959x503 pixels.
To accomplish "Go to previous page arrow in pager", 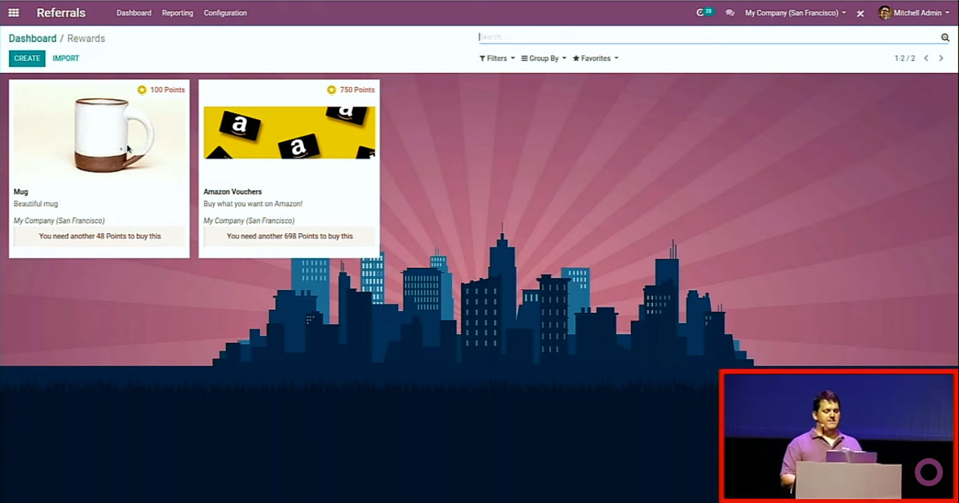I will 926,58.
